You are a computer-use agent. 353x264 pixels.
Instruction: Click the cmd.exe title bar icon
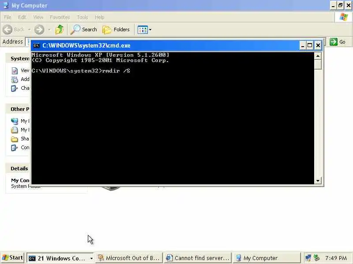[x=36, y=46]
